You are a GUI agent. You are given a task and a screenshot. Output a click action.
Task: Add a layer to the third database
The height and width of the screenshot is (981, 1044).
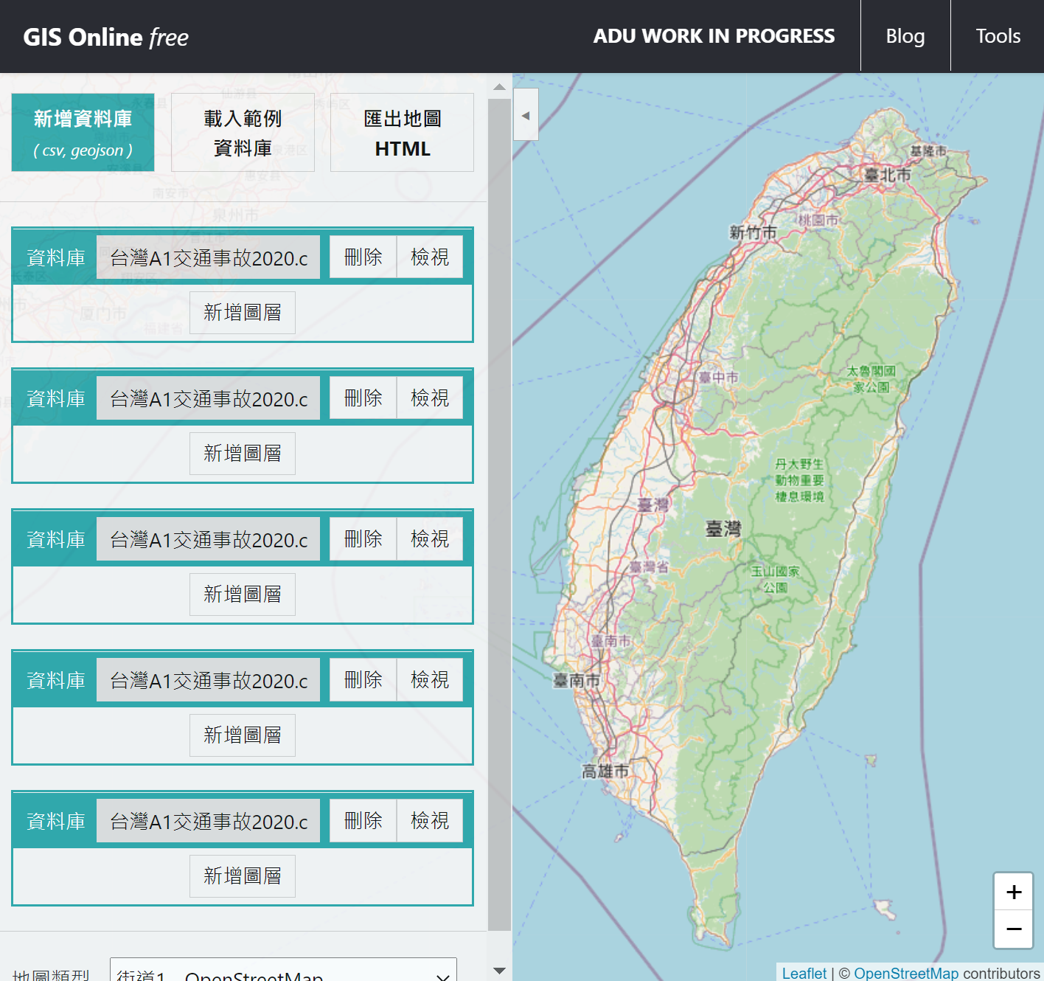point(243,595)
